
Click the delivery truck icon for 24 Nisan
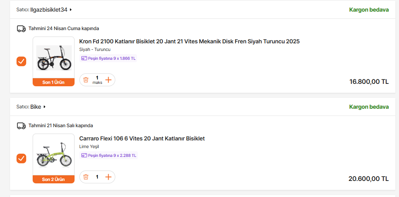21,28
